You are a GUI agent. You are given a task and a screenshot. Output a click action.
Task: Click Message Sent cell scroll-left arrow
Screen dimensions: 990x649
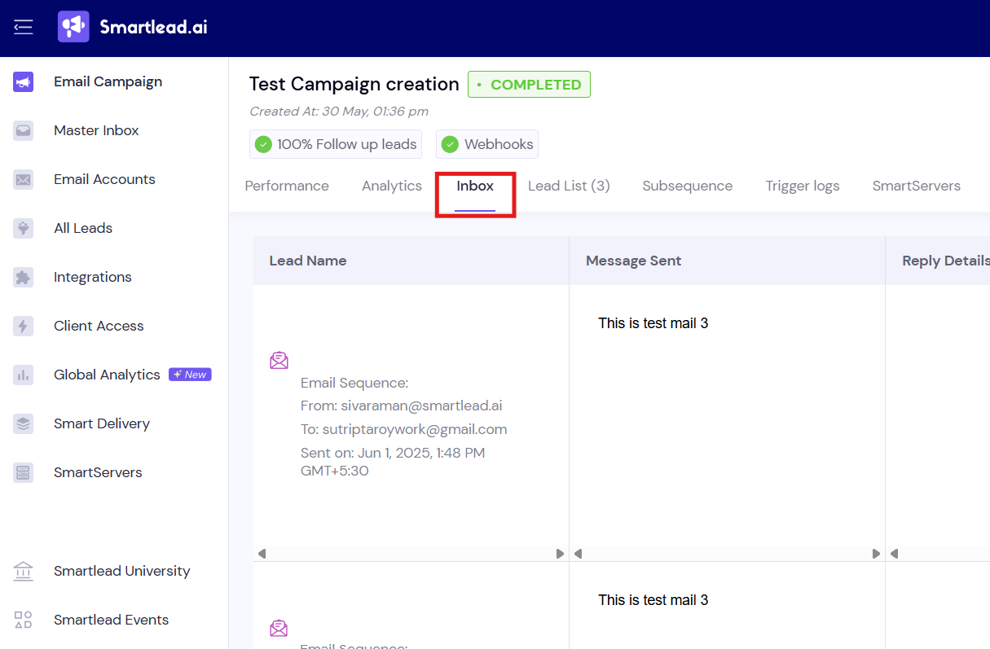coord(578,554)
